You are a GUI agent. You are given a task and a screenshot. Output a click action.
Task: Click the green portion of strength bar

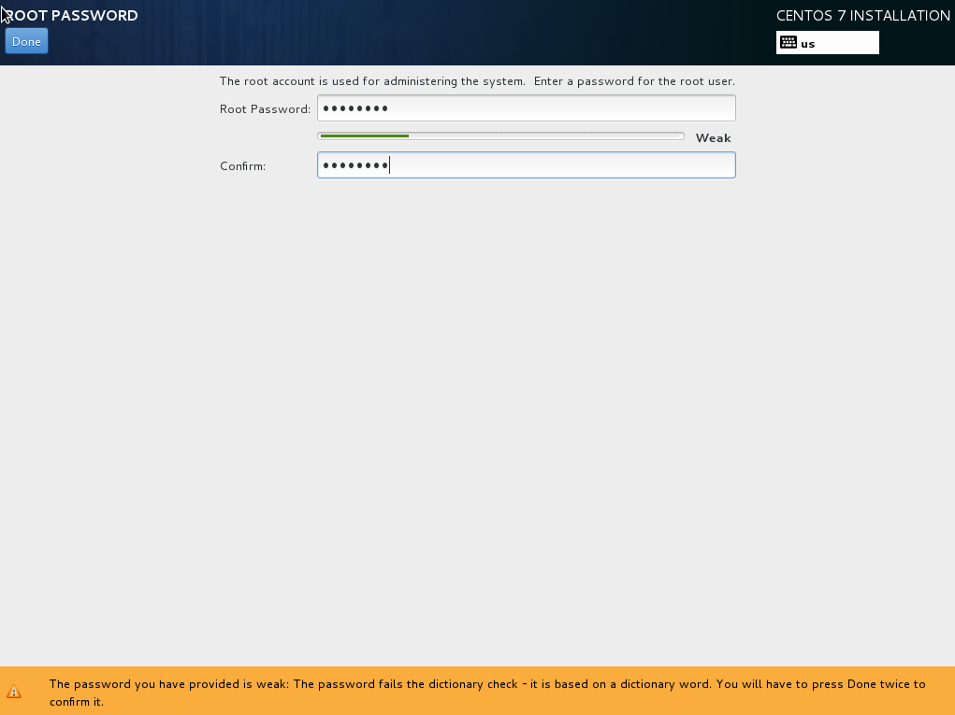point(365,136)
